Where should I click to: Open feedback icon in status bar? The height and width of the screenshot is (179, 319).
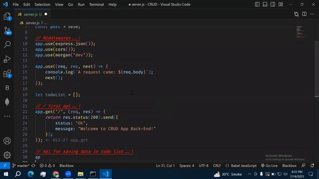point(304,166)
